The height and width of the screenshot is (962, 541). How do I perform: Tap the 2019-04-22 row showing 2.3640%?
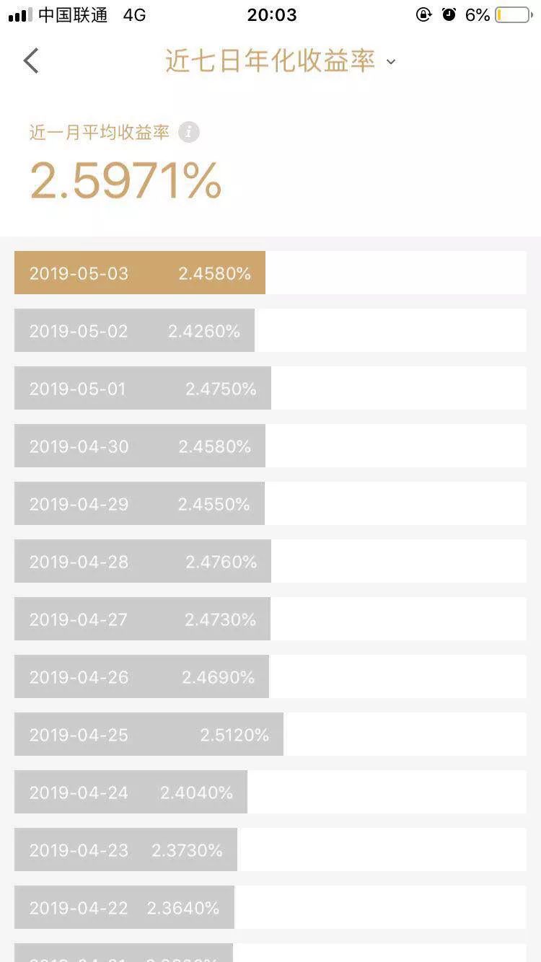(125, 907)
